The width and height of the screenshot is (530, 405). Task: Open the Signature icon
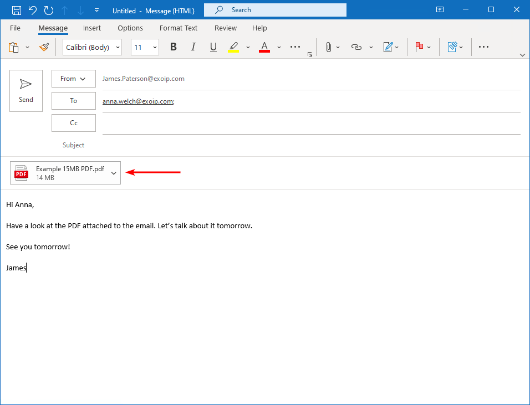[389, 47]
